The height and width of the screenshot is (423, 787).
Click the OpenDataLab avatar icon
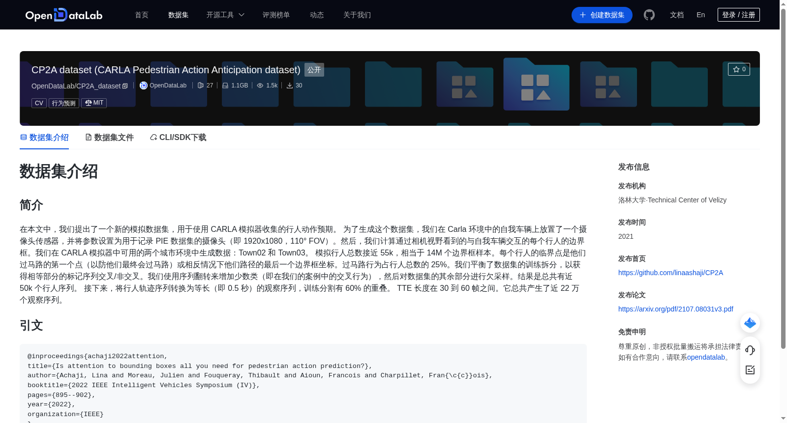[x=144, y=85]
